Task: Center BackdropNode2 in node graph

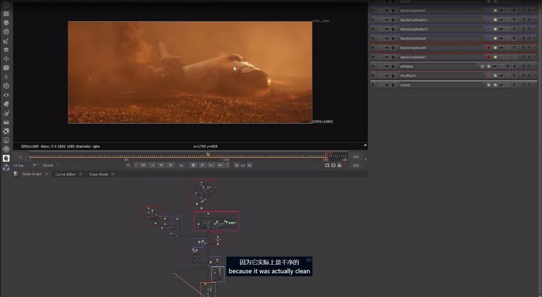Action: [380, 11]
